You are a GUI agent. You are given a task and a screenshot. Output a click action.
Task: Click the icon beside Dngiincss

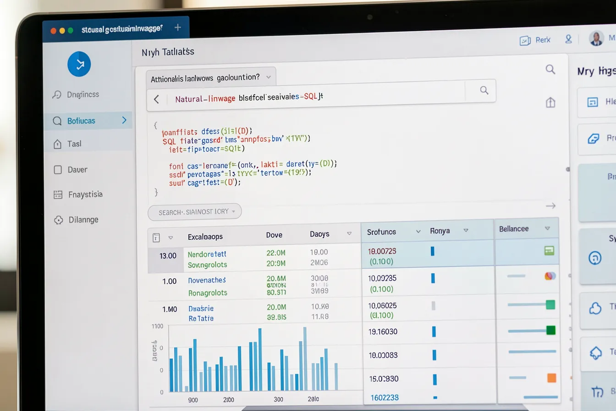[57, 95]
